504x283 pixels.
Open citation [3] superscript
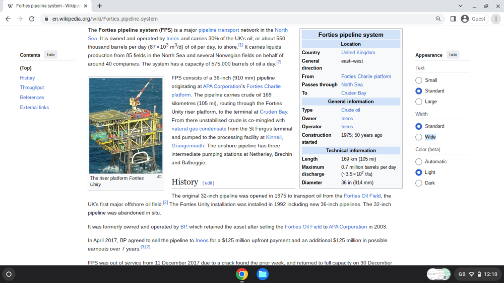(143, 247)
